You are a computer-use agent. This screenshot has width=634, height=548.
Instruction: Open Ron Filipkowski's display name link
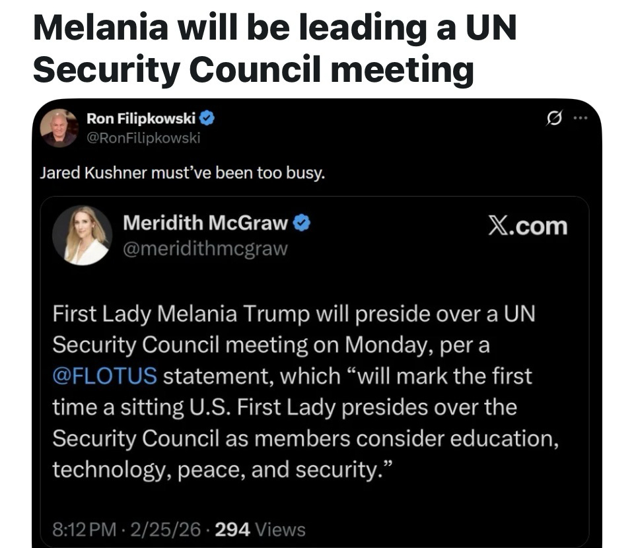coord(141,119)
